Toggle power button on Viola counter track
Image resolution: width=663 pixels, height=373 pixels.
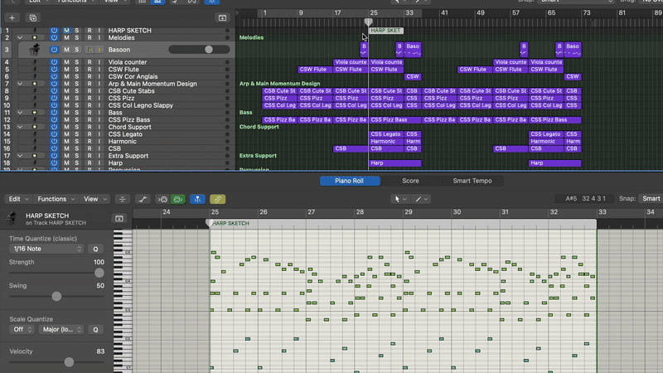coord(55,61)
